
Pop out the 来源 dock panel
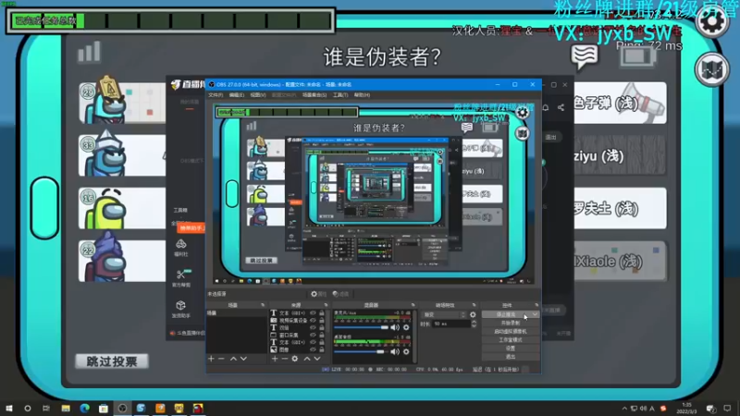pos(326,305)
